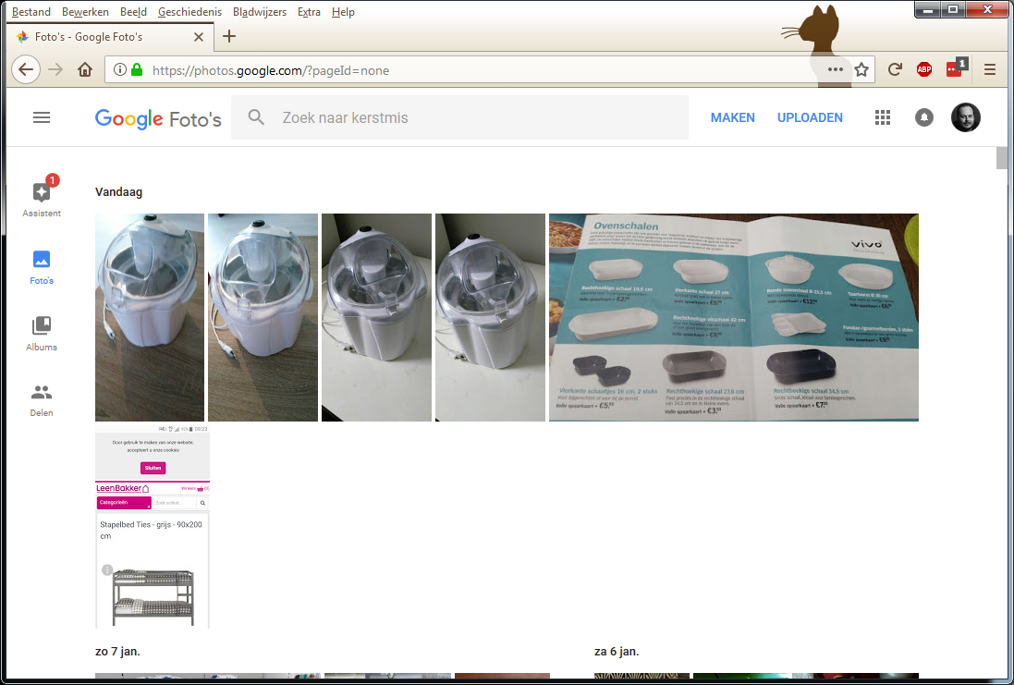Bookmark this page with the star icon
Screen dimensions: 1014x685
pos(861,70)
